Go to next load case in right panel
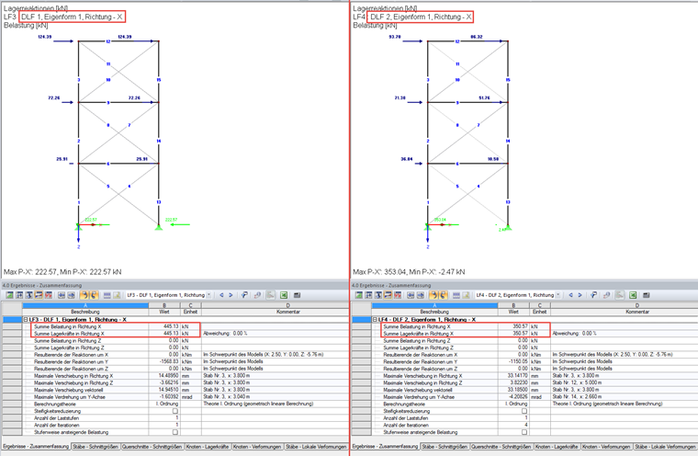 tap(580, 295)
